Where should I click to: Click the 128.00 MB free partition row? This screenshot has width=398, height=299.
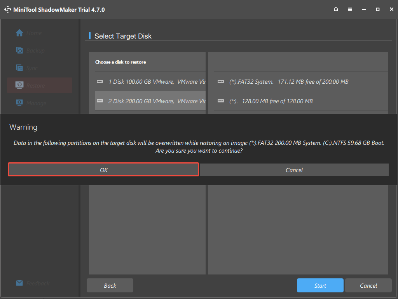point(301,101)
